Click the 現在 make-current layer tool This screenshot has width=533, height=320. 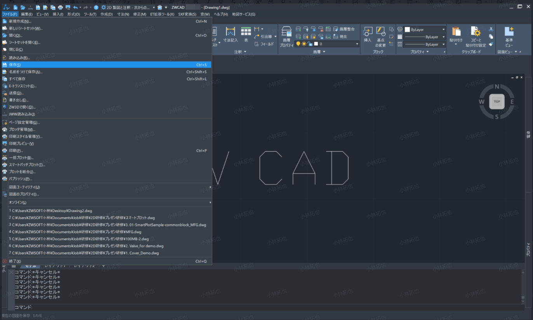pos(340,36)
